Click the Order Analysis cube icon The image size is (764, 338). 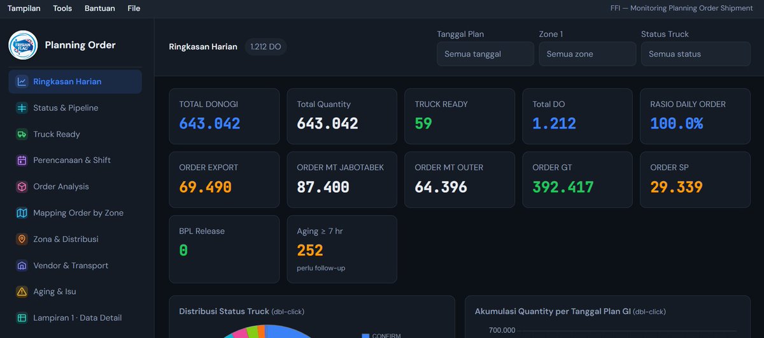pos(22,187)
